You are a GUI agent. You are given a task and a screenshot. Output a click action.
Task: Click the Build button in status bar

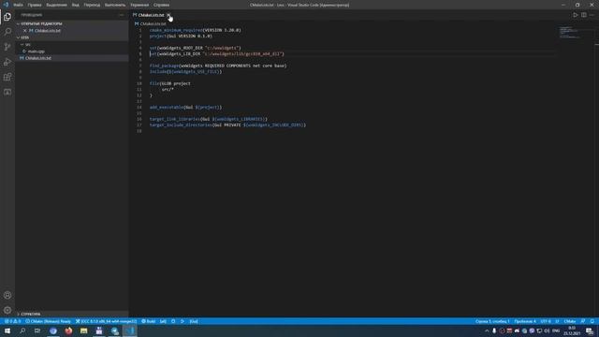149,321
